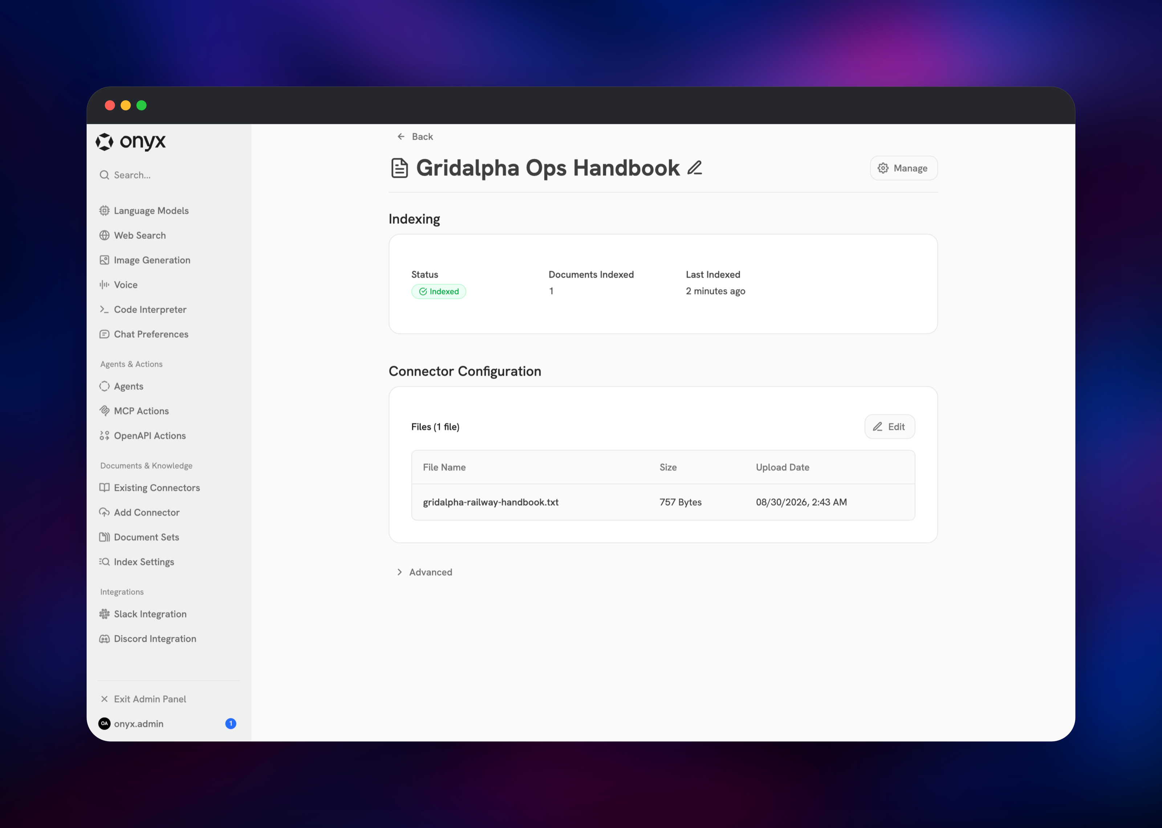Navigate to Existing Connectors

click(x=169, y=488)
